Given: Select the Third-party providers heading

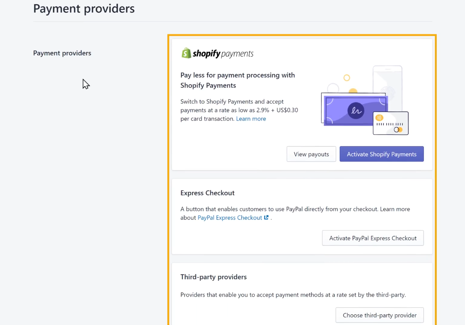Looking at the screenshot, I should click(213, 277).
